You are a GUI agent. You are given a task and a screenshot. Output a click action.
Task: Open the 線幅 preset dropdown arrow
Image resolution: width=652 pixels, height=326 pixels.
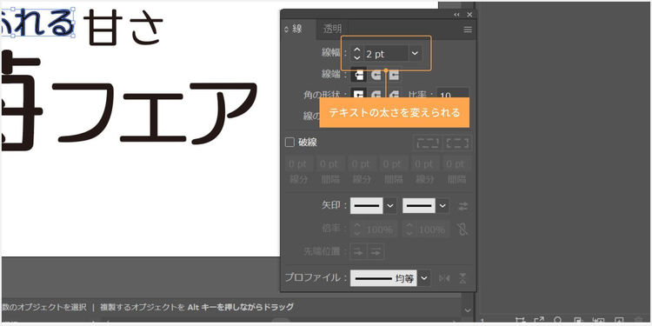(x=415, y=54)
